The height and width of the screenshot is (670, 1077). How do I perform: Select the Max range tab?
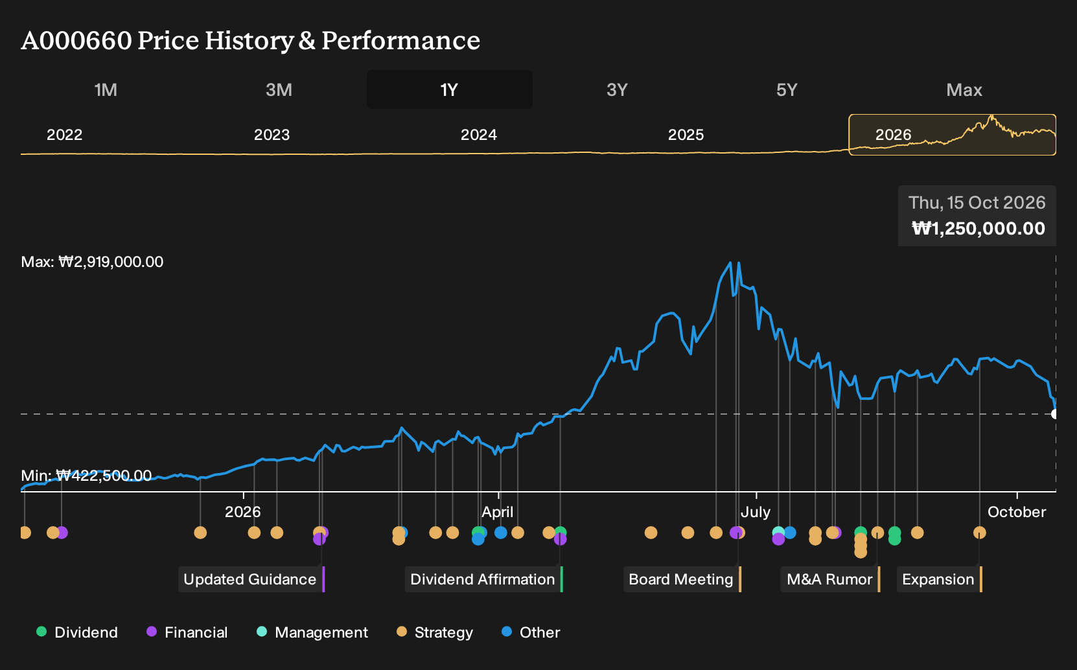tap(964, 89)
